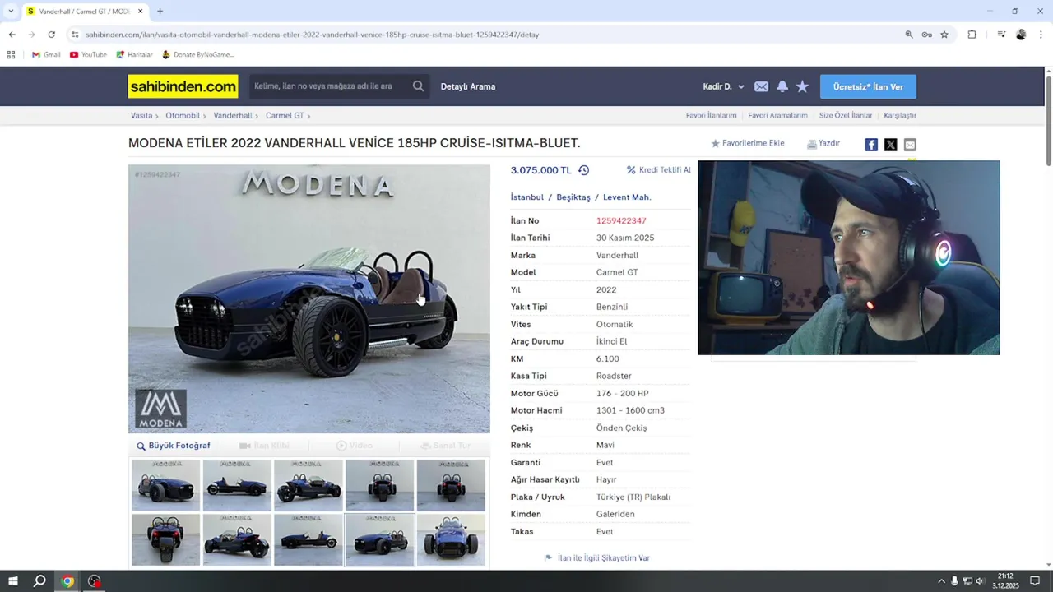Click Yazdır to print listing
This screenshot has height=592, width=1053.
click(823, 143)
